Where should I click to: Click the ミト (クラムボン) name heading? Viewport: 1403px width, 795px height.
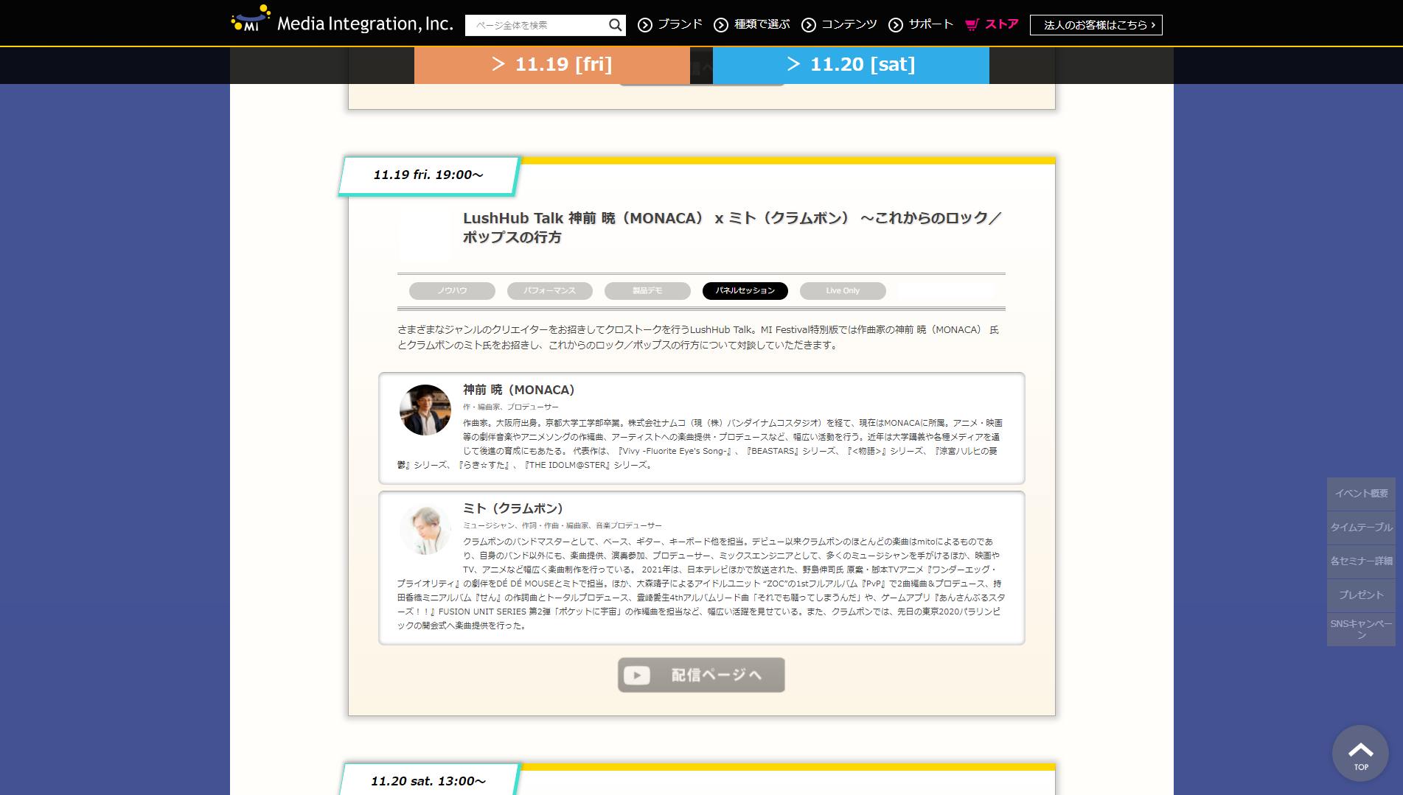(x=513, y=508)
